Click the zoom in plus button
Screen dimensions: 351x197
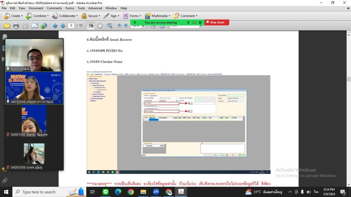[x=126, y=26]
